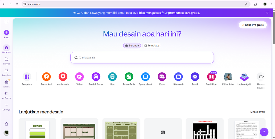The image size is (275, 139).
Task: Open AI Canva in sidebar
Action: [6, 95]
